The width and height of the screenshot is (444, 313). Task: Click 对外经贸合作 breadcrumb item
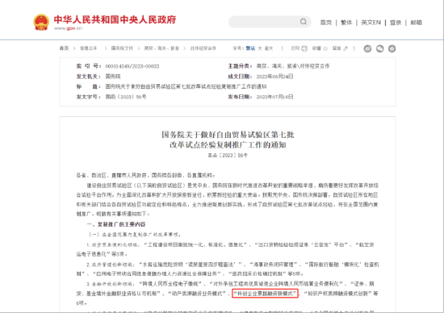coord(203,48)
